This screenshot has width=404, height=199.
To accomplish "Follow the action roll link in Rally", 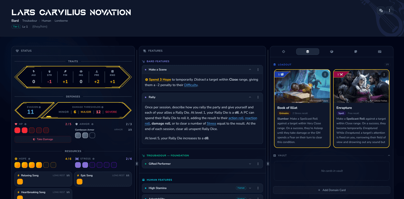I will 236,118.
